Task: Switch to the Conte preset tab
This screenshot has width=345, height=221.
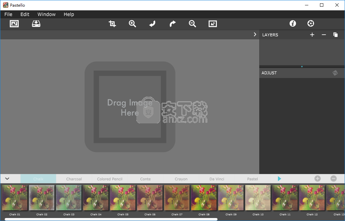Action: [145, 179]
